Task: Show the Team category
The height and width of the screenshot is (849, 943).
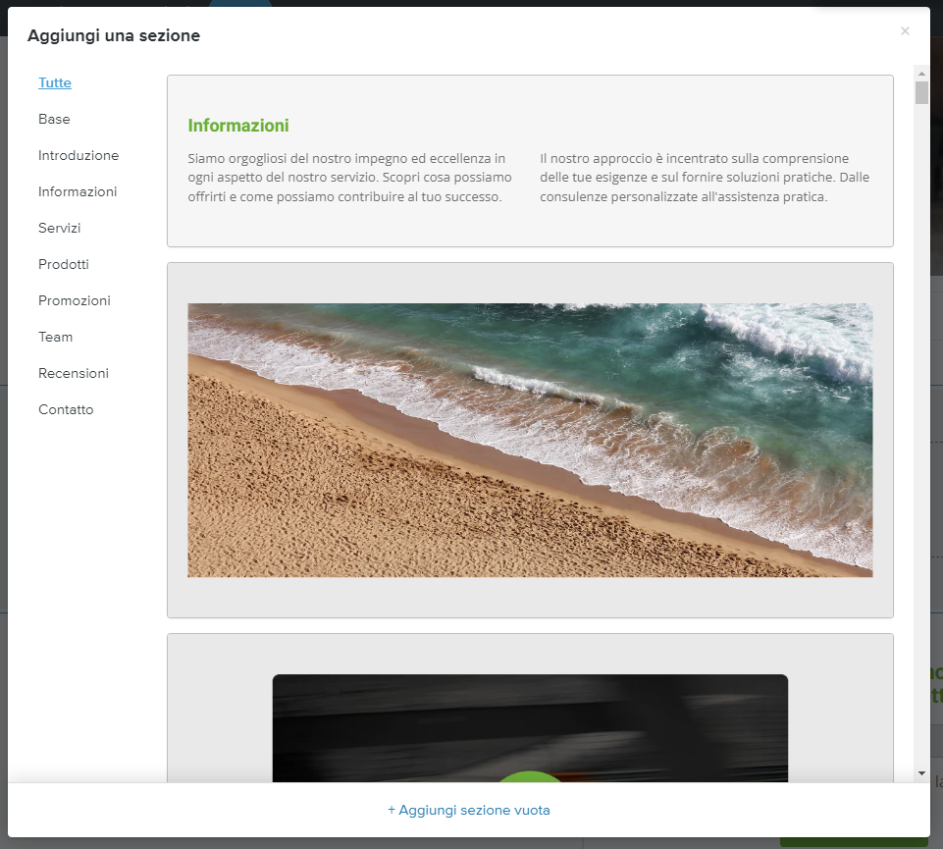Action: 55,337
